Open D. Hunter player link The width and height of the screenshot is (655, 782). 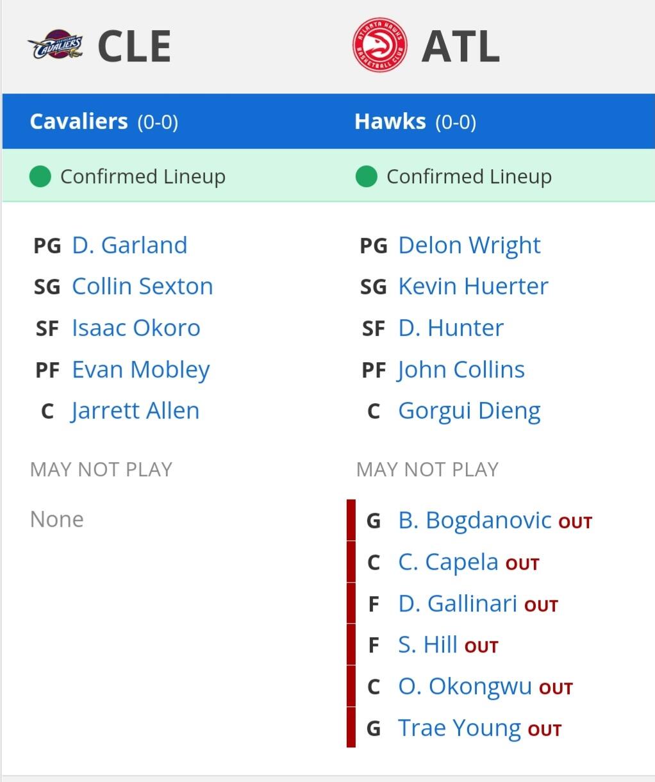point(451,328)
